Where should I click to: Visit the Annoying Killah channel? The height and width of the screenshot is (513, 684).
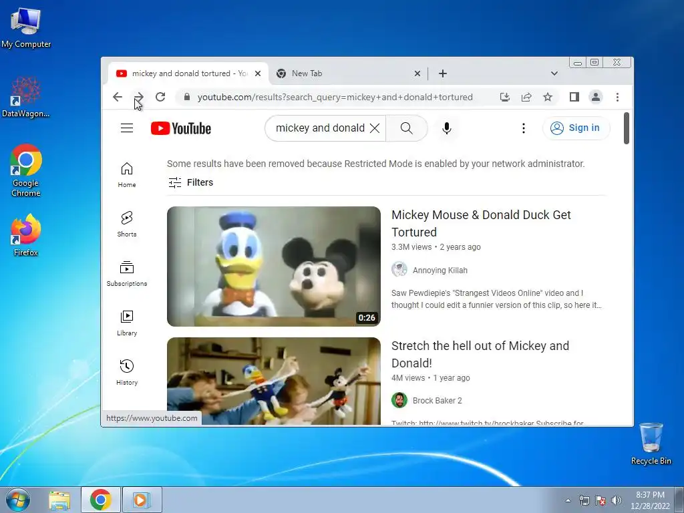440,270
